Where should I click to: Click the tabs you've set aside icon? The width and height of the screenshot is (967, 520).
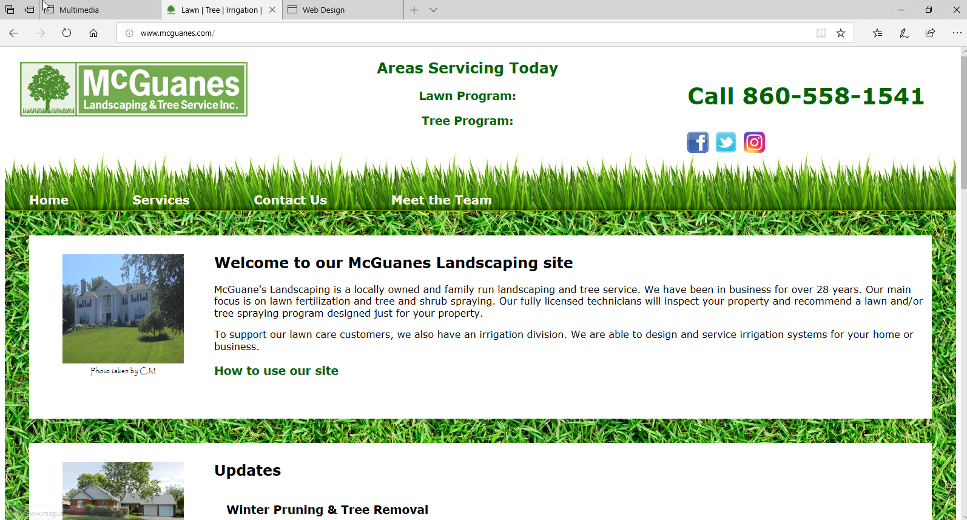10,10
